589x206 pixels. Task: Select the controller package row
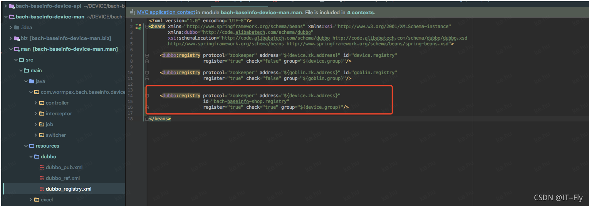point(64,103)
